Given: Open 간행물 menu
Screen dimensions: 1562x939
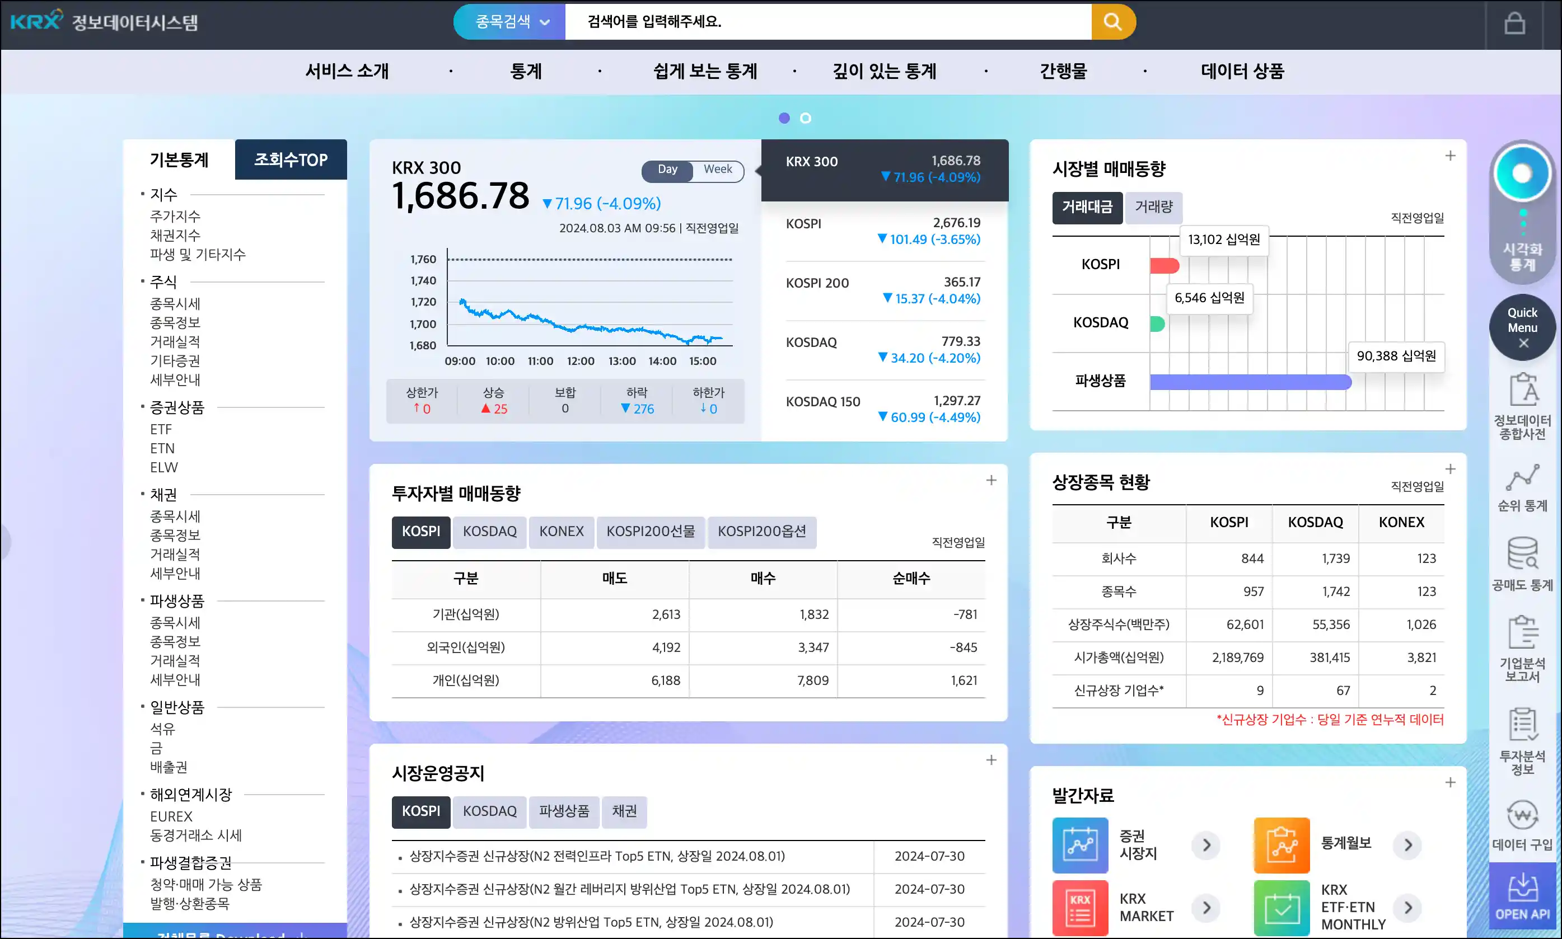Looking at the screenshot, I should (x=1063, y=71).
